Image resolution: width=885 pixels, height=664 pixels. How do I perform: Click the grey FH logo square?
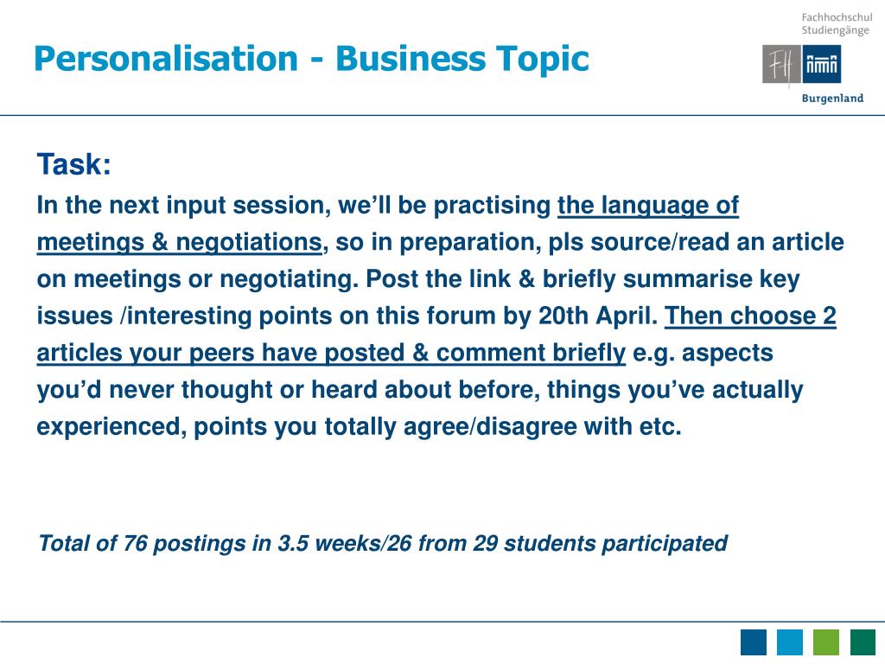pos(781,64)
